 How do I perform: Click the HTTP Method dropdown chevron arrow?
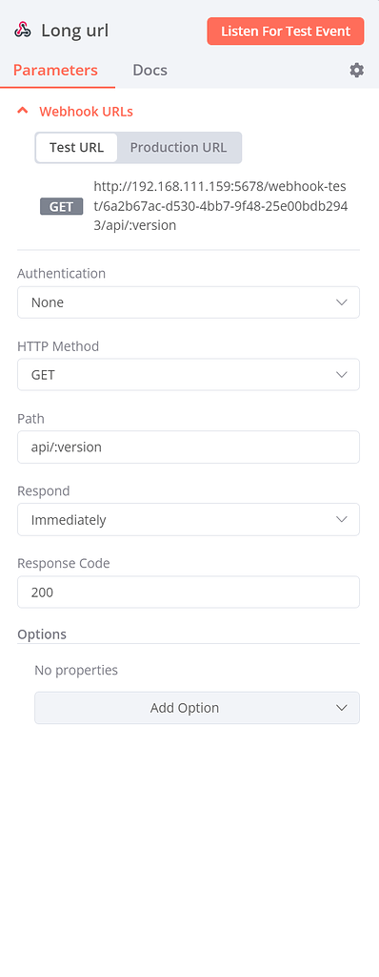(x=341, y=374)
